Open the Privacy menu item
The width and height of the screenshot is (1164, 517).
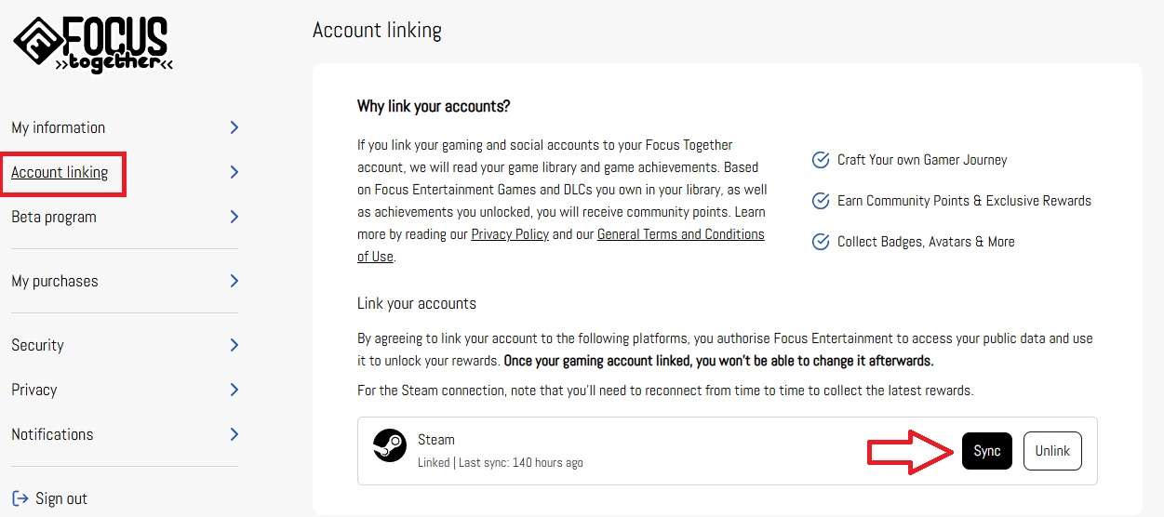tap(34, 390)
